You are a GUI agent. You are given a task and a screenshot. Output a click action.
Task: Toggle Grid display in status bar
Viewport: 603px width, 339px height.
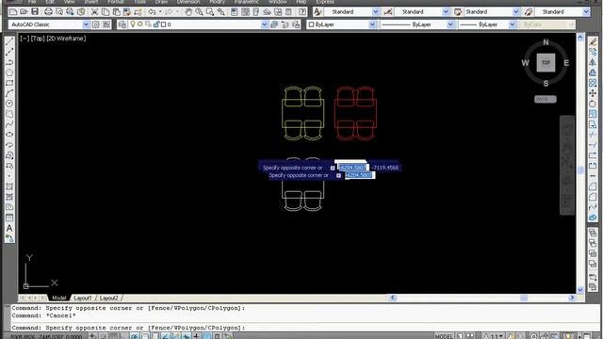[x=114, y=336]
